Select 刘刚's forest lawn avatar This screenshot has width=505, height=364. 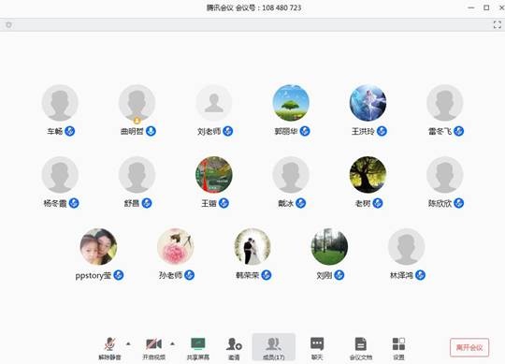point(329,247)
